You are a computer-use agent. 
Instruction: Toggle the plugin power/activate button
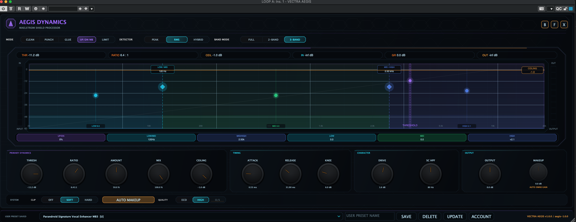[4, 9]
